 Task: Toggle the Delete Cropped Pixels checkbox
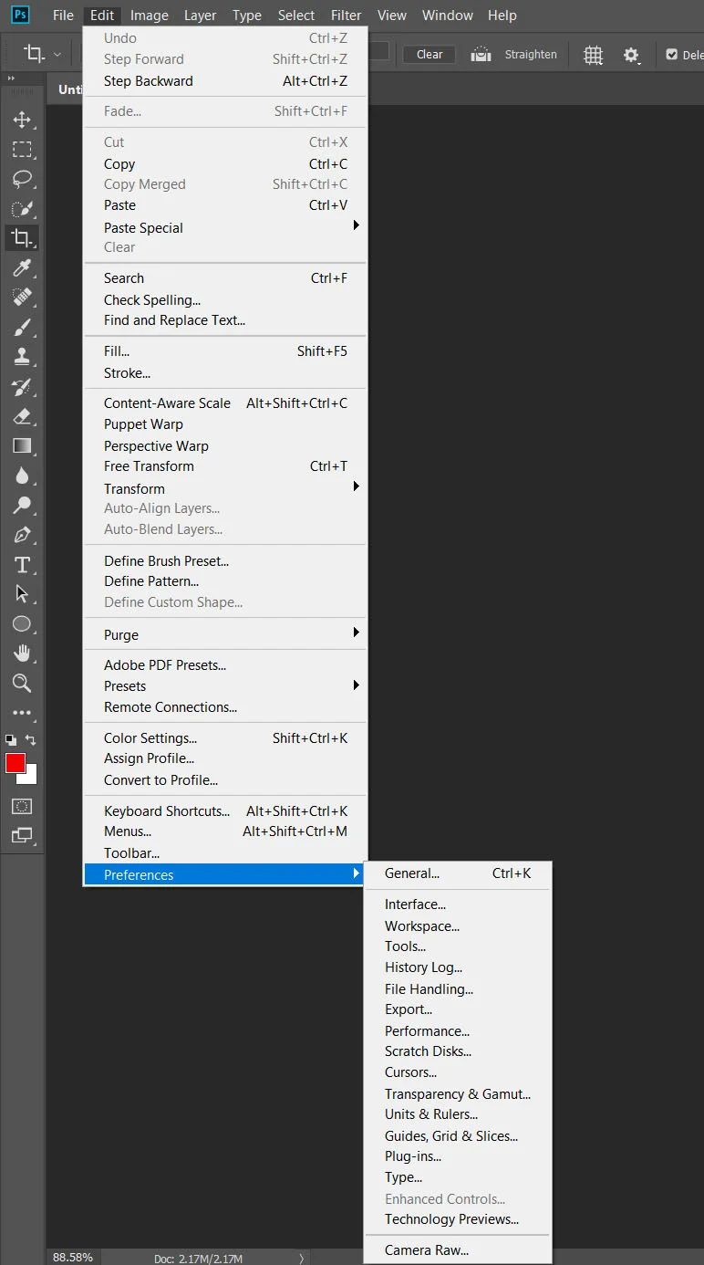[673, 55]
